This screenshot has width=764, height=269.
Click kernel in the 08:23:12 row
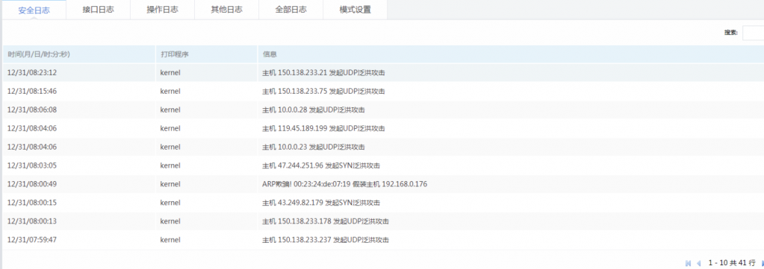click(170, 73)
